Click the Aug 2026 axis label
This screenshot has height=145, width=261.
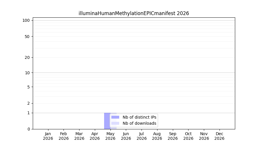coord(157,136)
